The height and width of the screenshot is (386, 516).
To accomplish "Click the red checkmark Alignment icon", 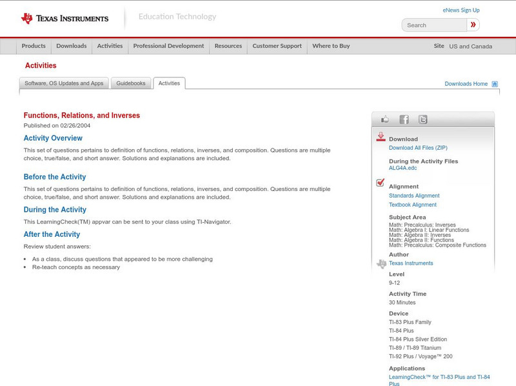I will [x=381, y=182].
